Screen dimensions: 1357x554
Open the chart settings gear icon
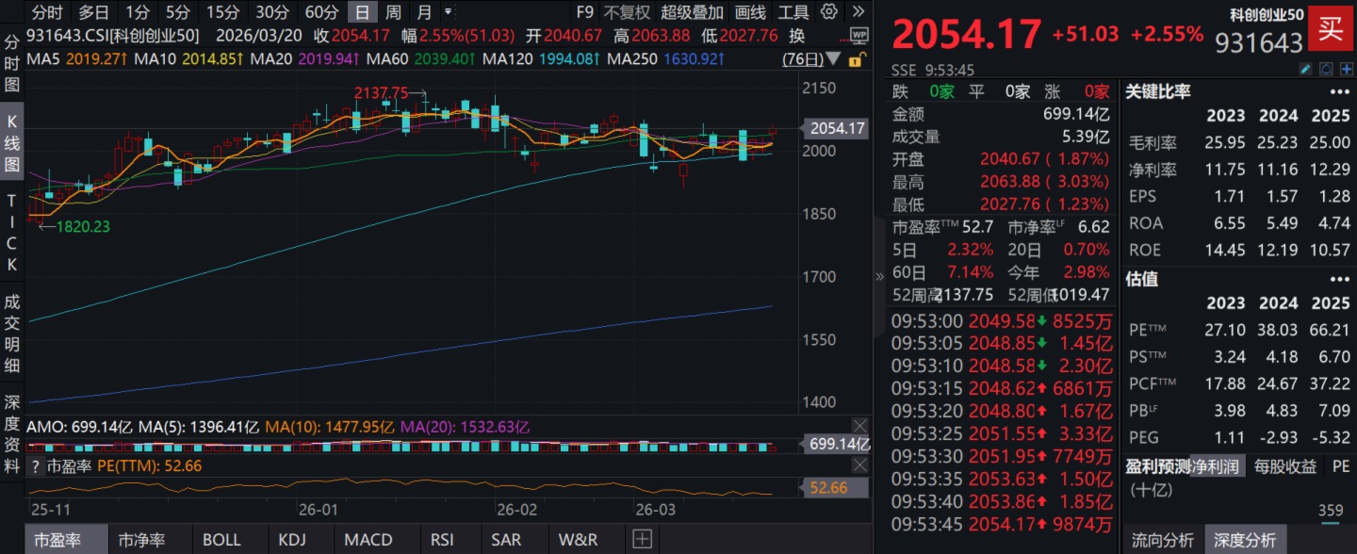[x=829, y=12]
